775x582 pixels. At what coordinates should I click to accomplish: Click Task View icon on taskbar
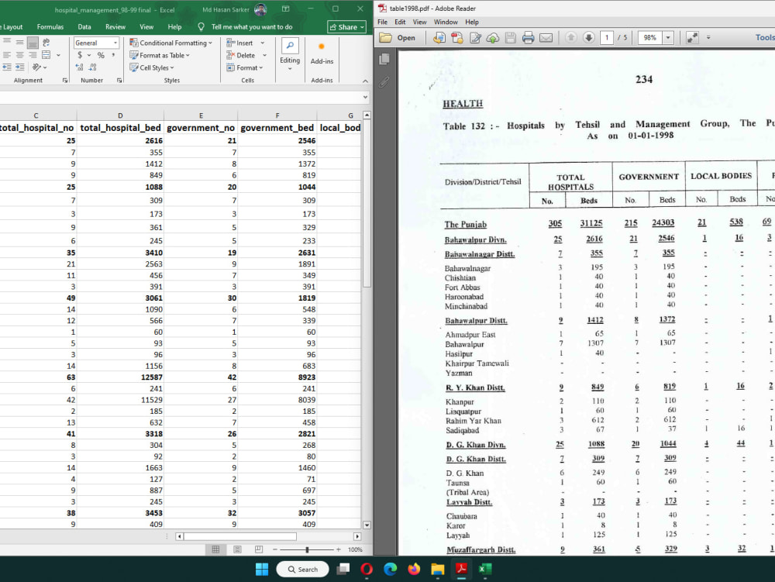(343, 569)
